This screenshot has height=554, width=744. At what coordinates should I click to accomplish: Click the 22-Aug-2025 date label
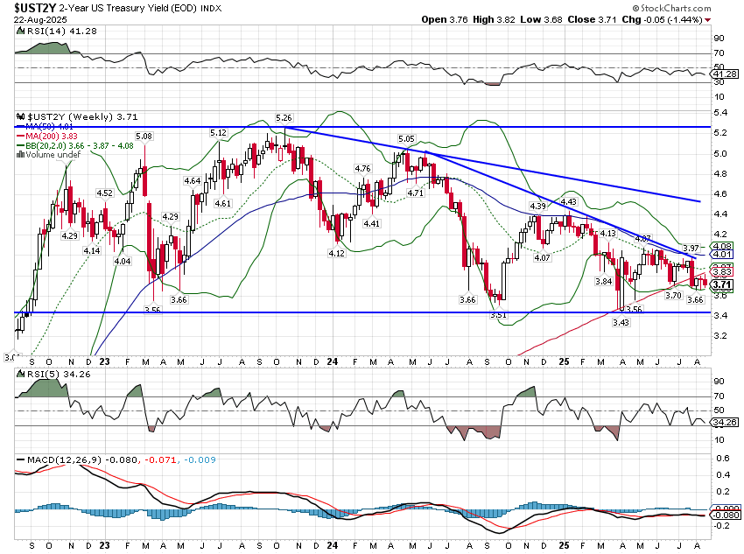(40, 20)
